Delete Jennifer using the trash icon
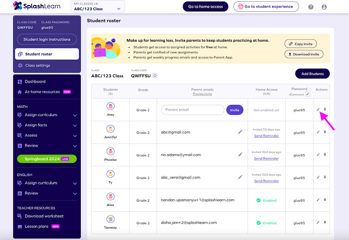The height and width of the screenshot is (240, 349). click(324, 132)
